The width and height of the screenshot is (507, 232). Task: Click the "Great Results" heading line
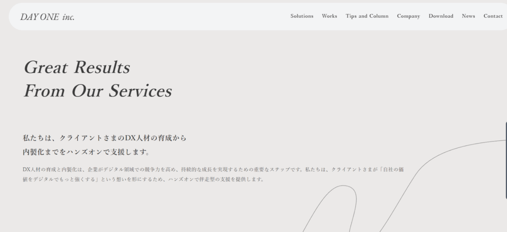(x=77, y=67)
